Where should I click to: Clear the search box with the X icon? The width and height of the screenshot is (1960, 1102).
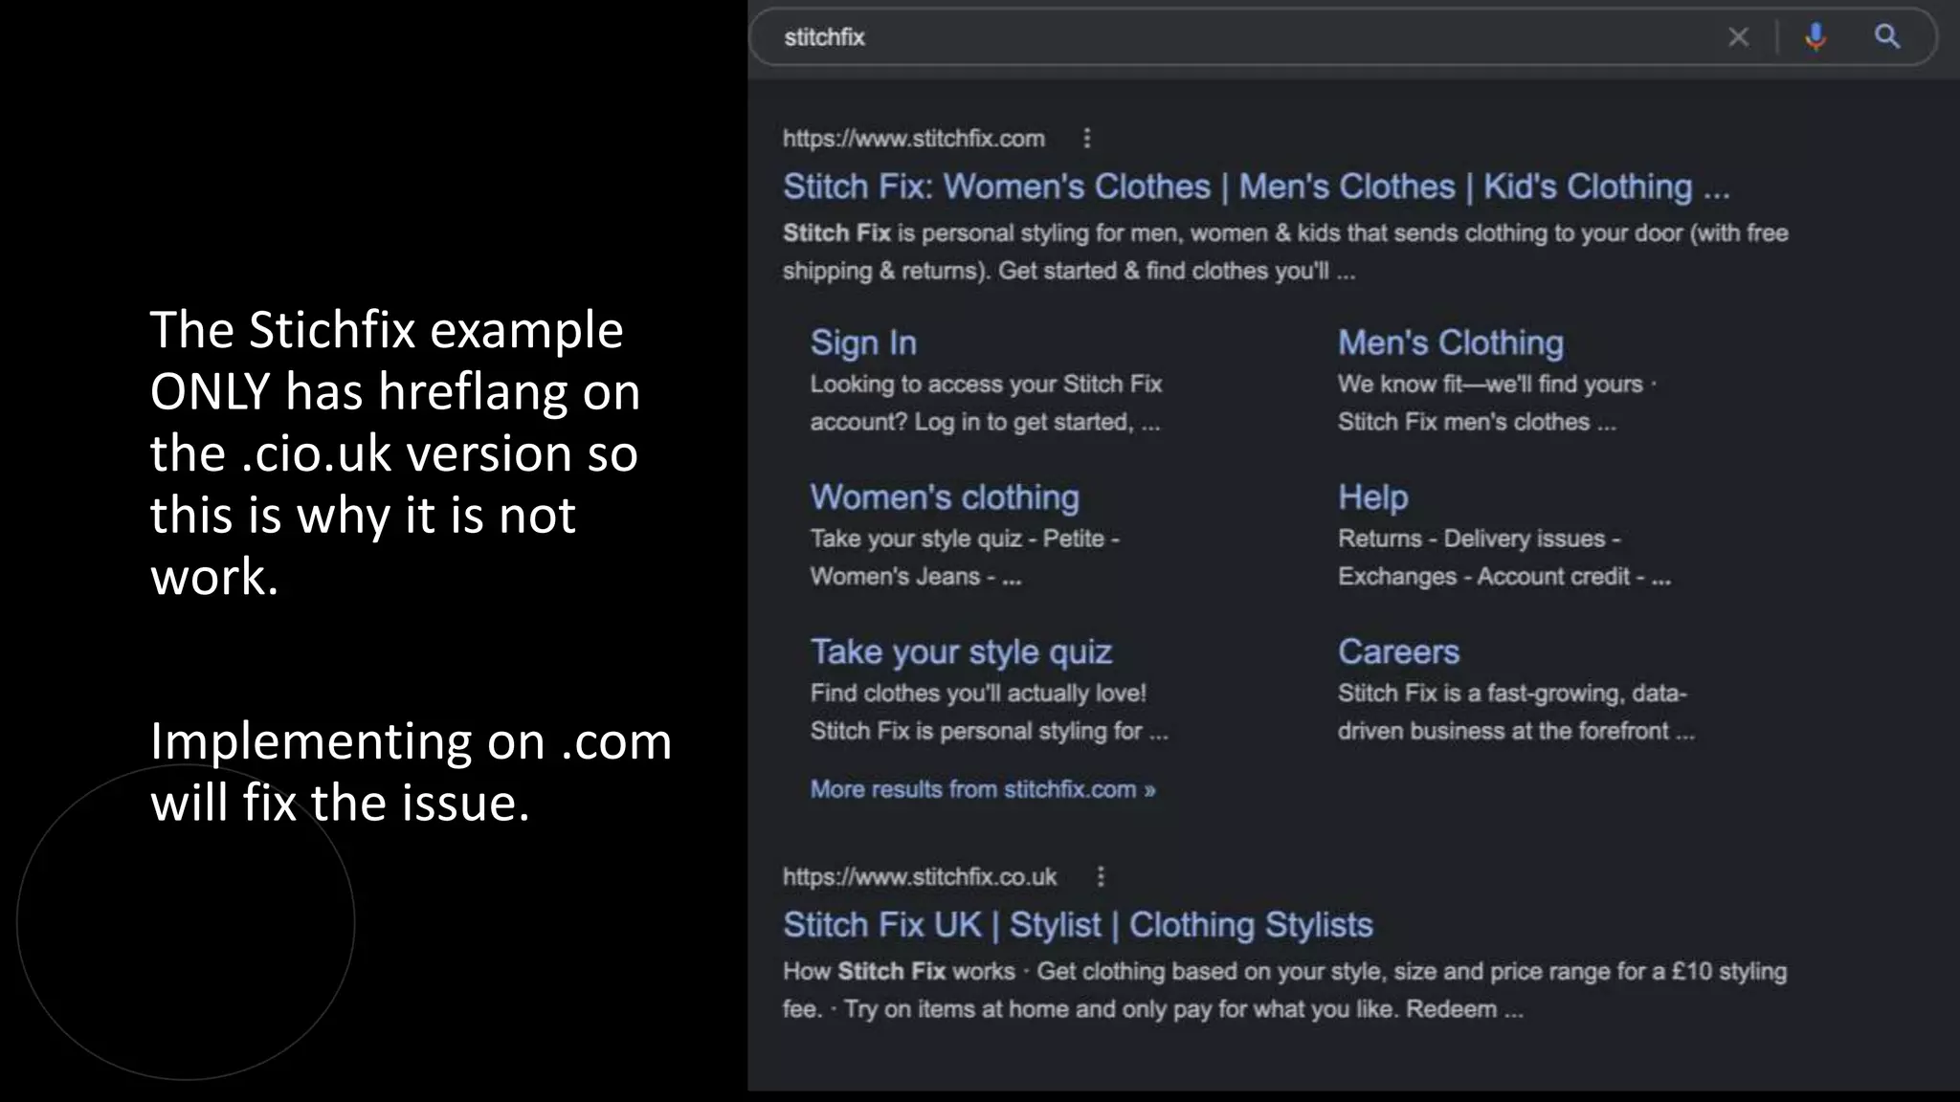coord(1738,37)
